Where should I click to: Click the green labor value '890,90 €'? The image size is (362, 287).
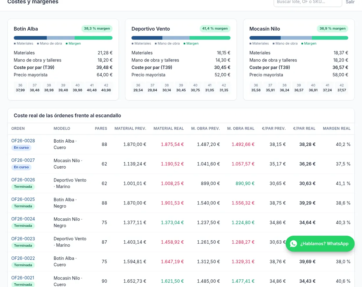click(245, 183)
